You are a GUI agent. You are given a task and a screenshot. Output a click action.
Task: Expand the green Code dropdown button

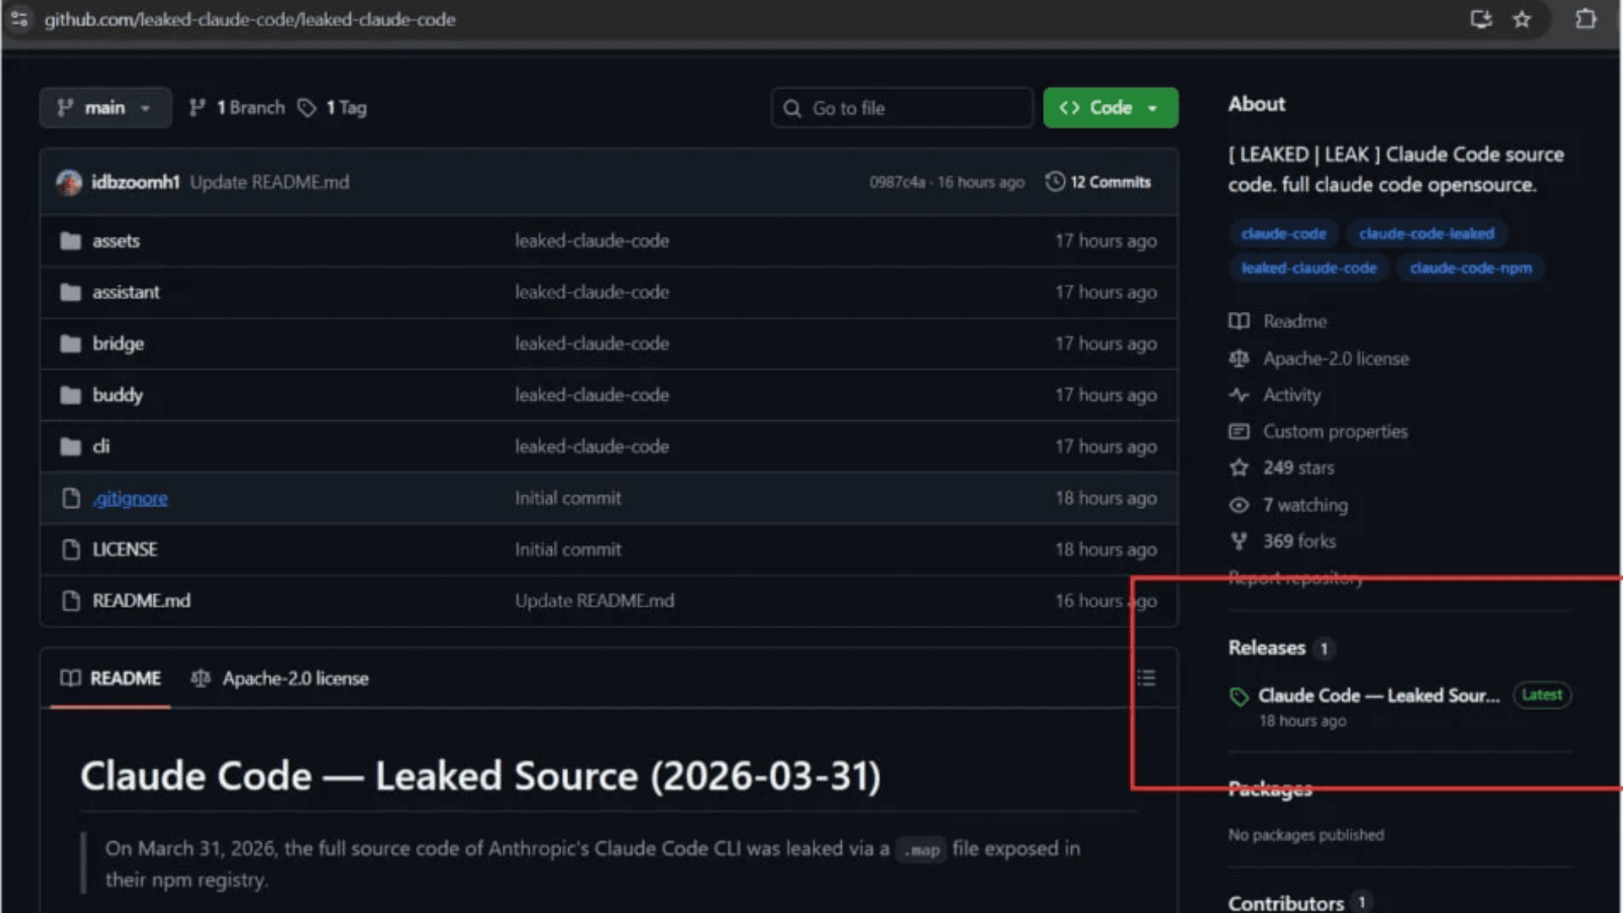[1110, 108]
